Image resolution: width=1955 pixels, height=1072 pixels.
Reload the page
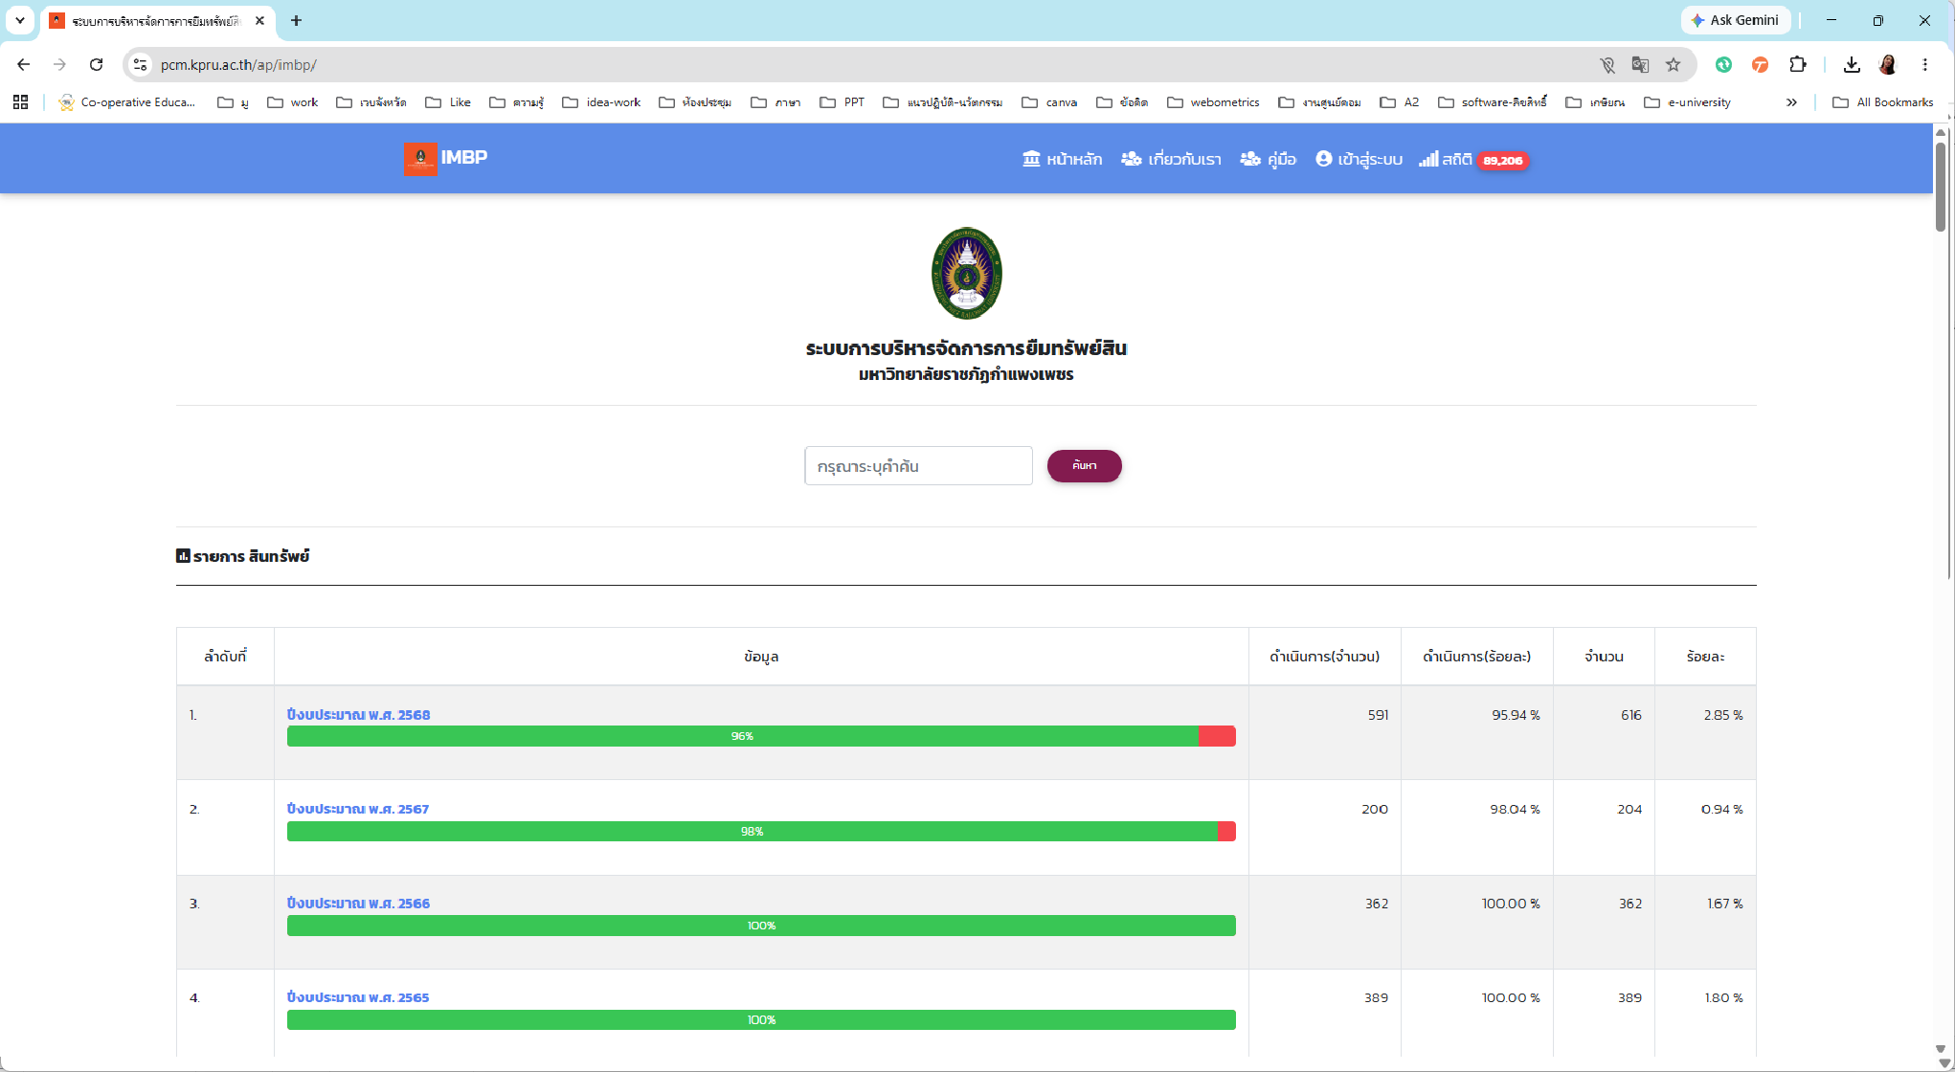[96, 65]
